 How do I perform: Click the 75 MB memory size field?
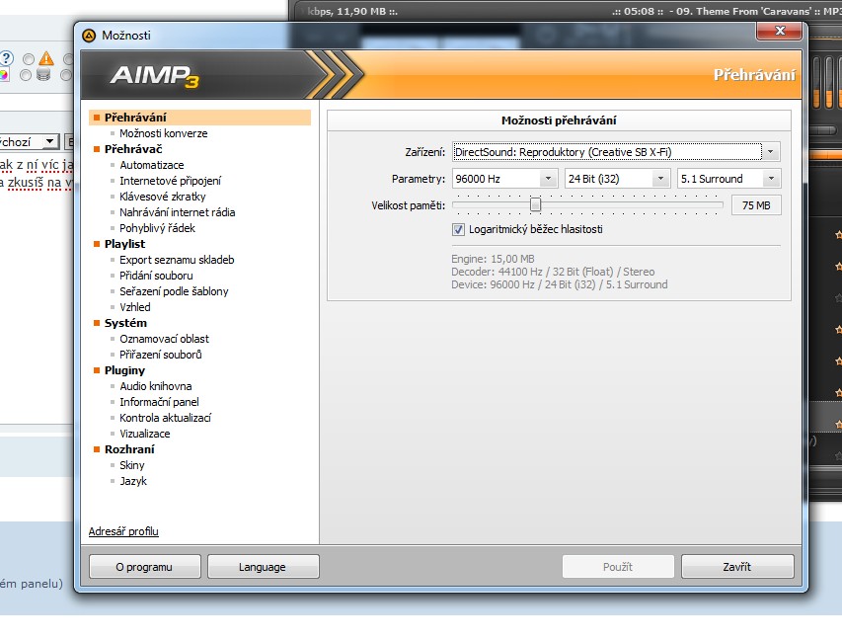pos(756,205)
